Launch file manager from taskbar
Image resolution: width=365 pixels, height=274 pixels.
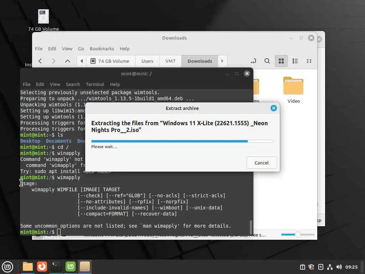pyautogui.click(x=28, y=267)
